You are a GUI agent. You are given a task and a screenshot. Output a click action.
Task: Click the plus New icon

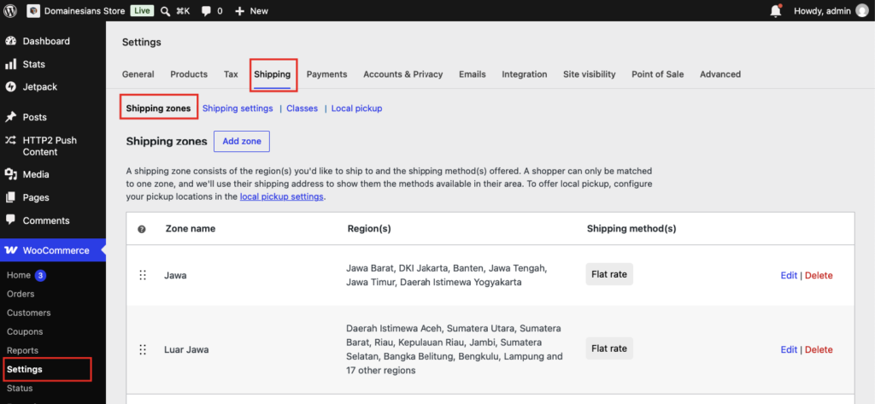coord(239,11)
